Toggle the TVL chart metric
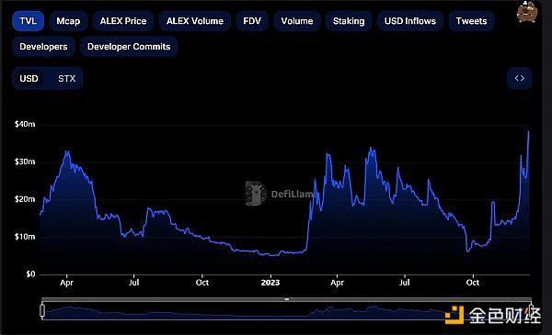 [x=29, y=21]
